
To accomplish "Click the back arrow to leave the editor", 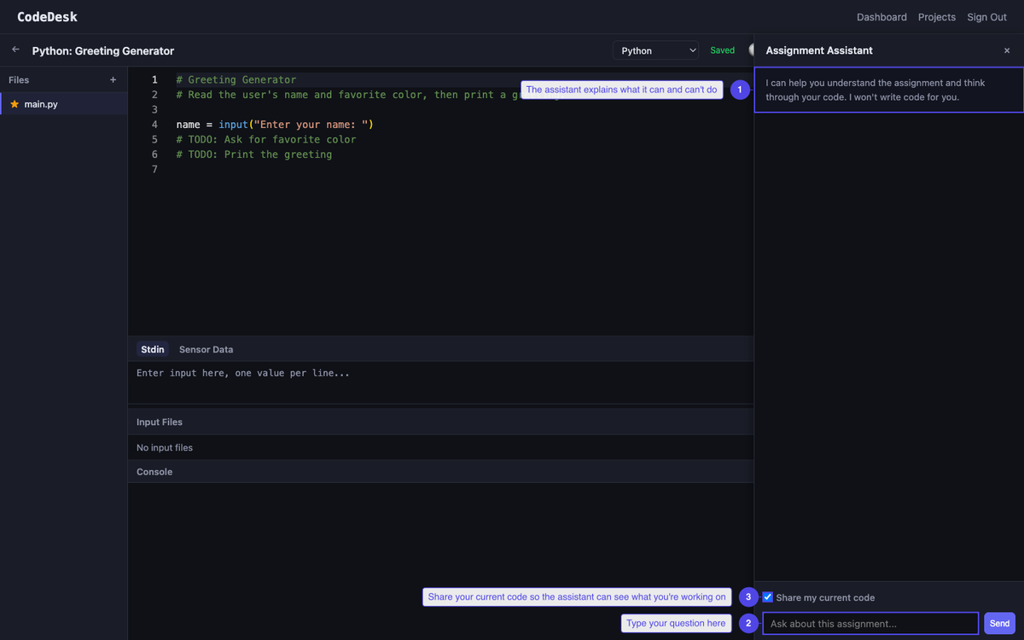I will click(x=15, y=49).
